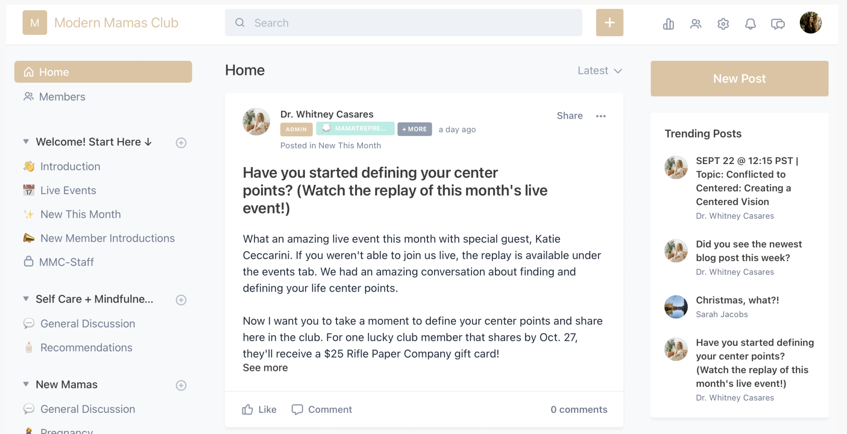Collapse the Welcome! Start Here section
Screen dimensions: 847x434
[26, 142]
